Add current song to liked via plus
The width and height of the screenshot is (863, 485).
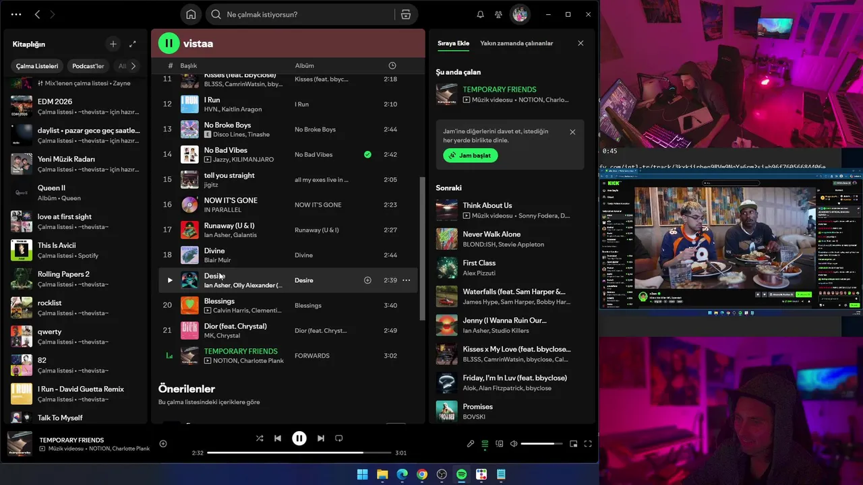163,443
